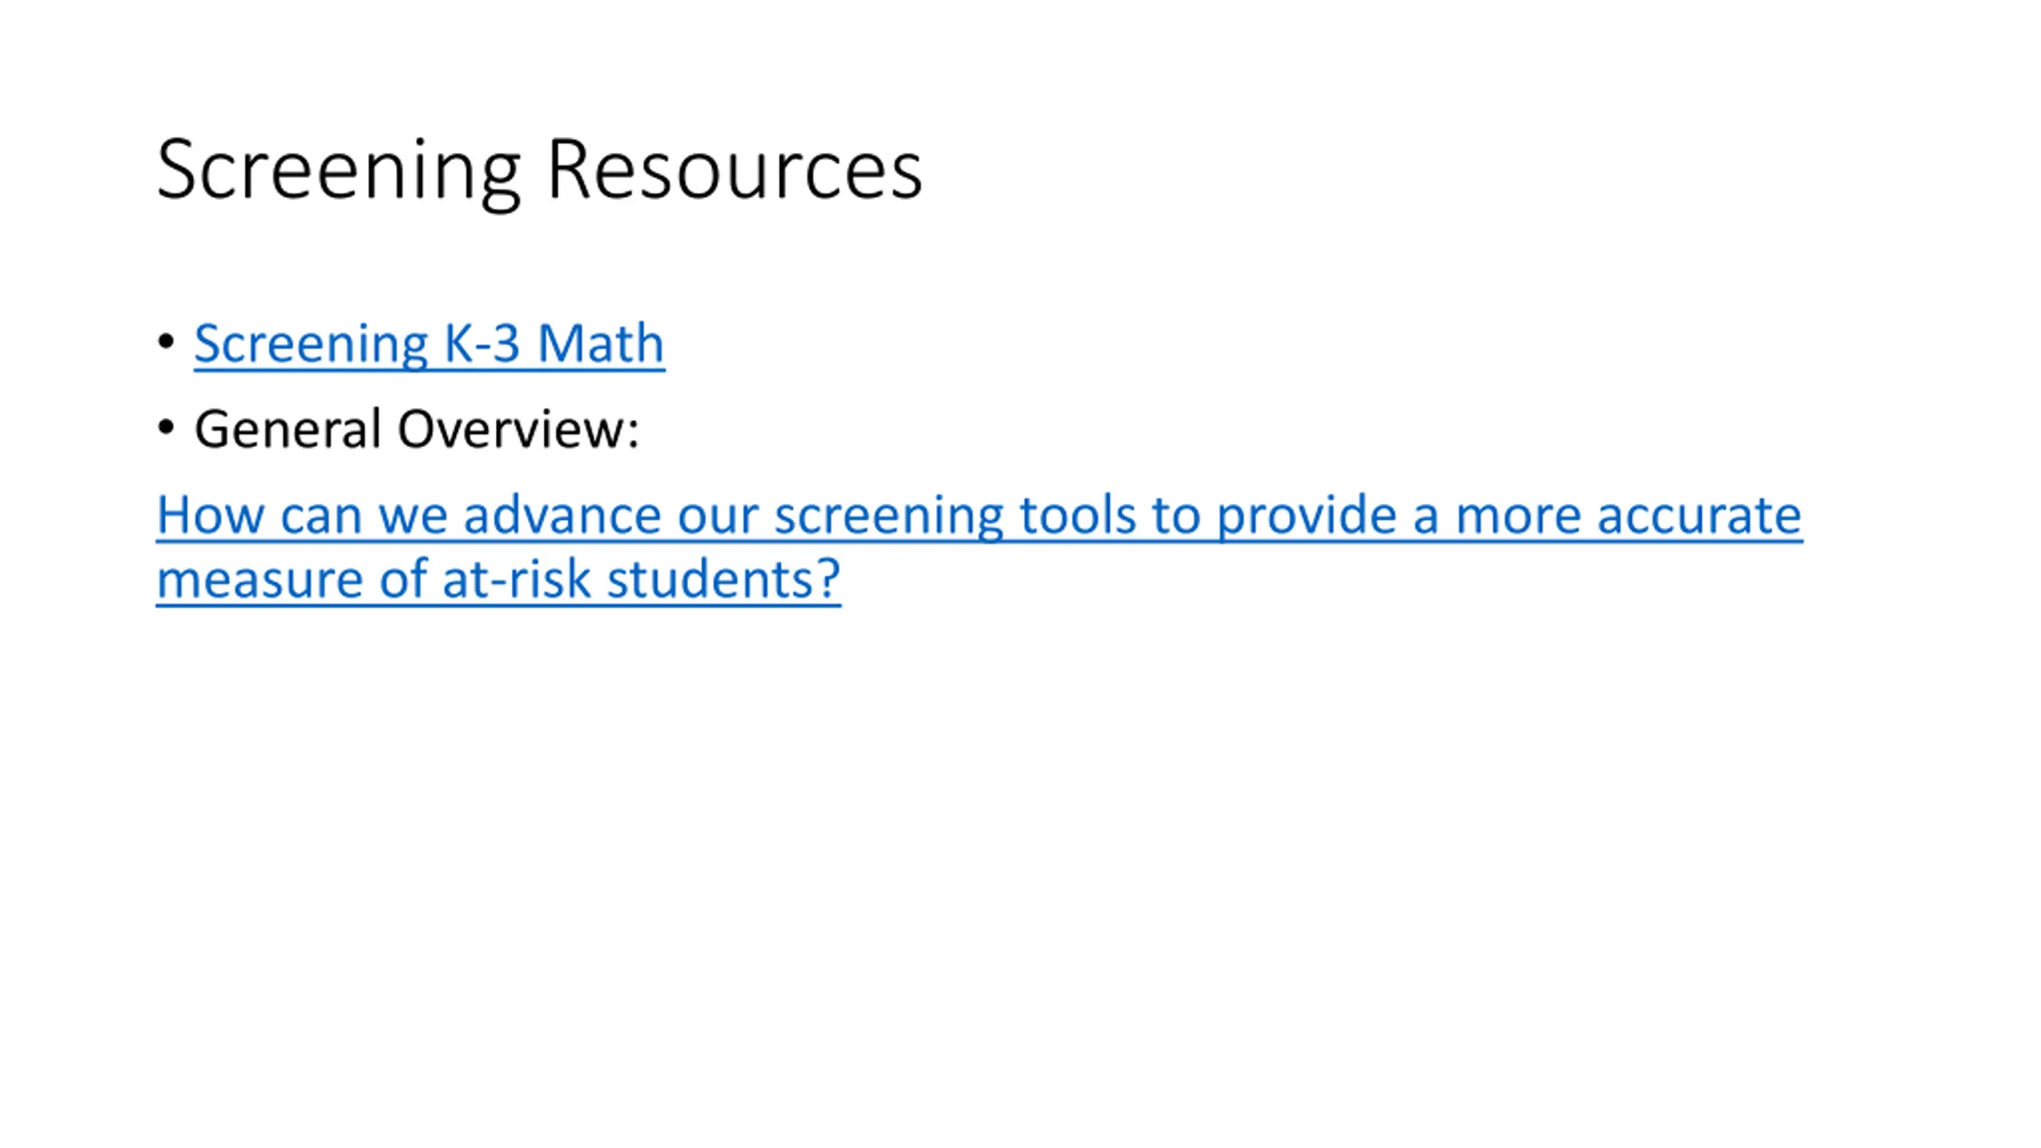Click 'students?' at the end of link
Screen dimensions: 2041x1148
723,580
